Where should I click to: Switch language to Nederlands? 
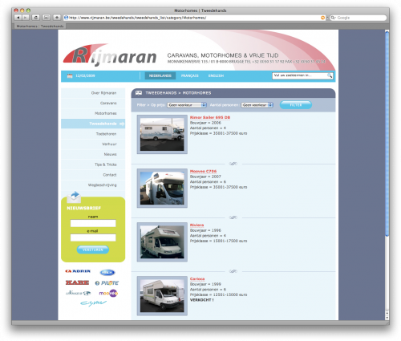click(x=160, y=75)
